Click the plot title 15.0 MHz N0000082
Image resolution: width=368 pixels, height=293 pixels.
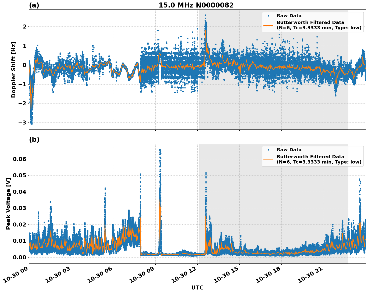pos(197,4)
